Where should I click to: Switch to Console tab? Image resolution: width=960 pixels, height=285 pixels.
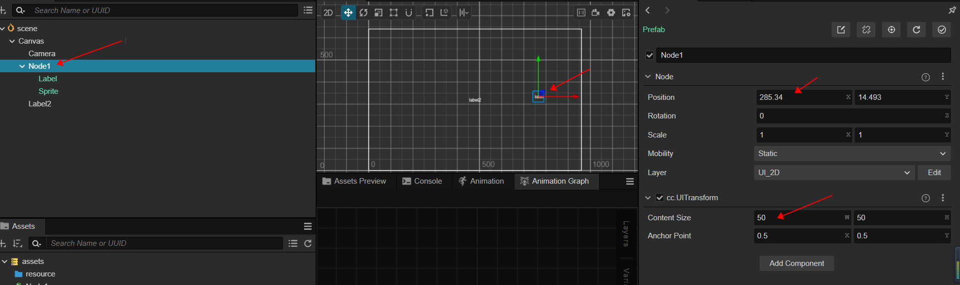click(422, 181)
